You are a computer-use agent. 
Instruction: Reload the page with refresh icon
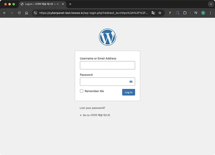tap(19, 13)
